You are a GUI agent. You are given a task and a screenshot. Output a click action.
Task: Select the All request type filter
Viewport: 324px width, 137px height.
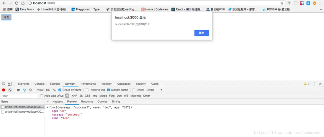pyautogui.click(x=67, y=96)
